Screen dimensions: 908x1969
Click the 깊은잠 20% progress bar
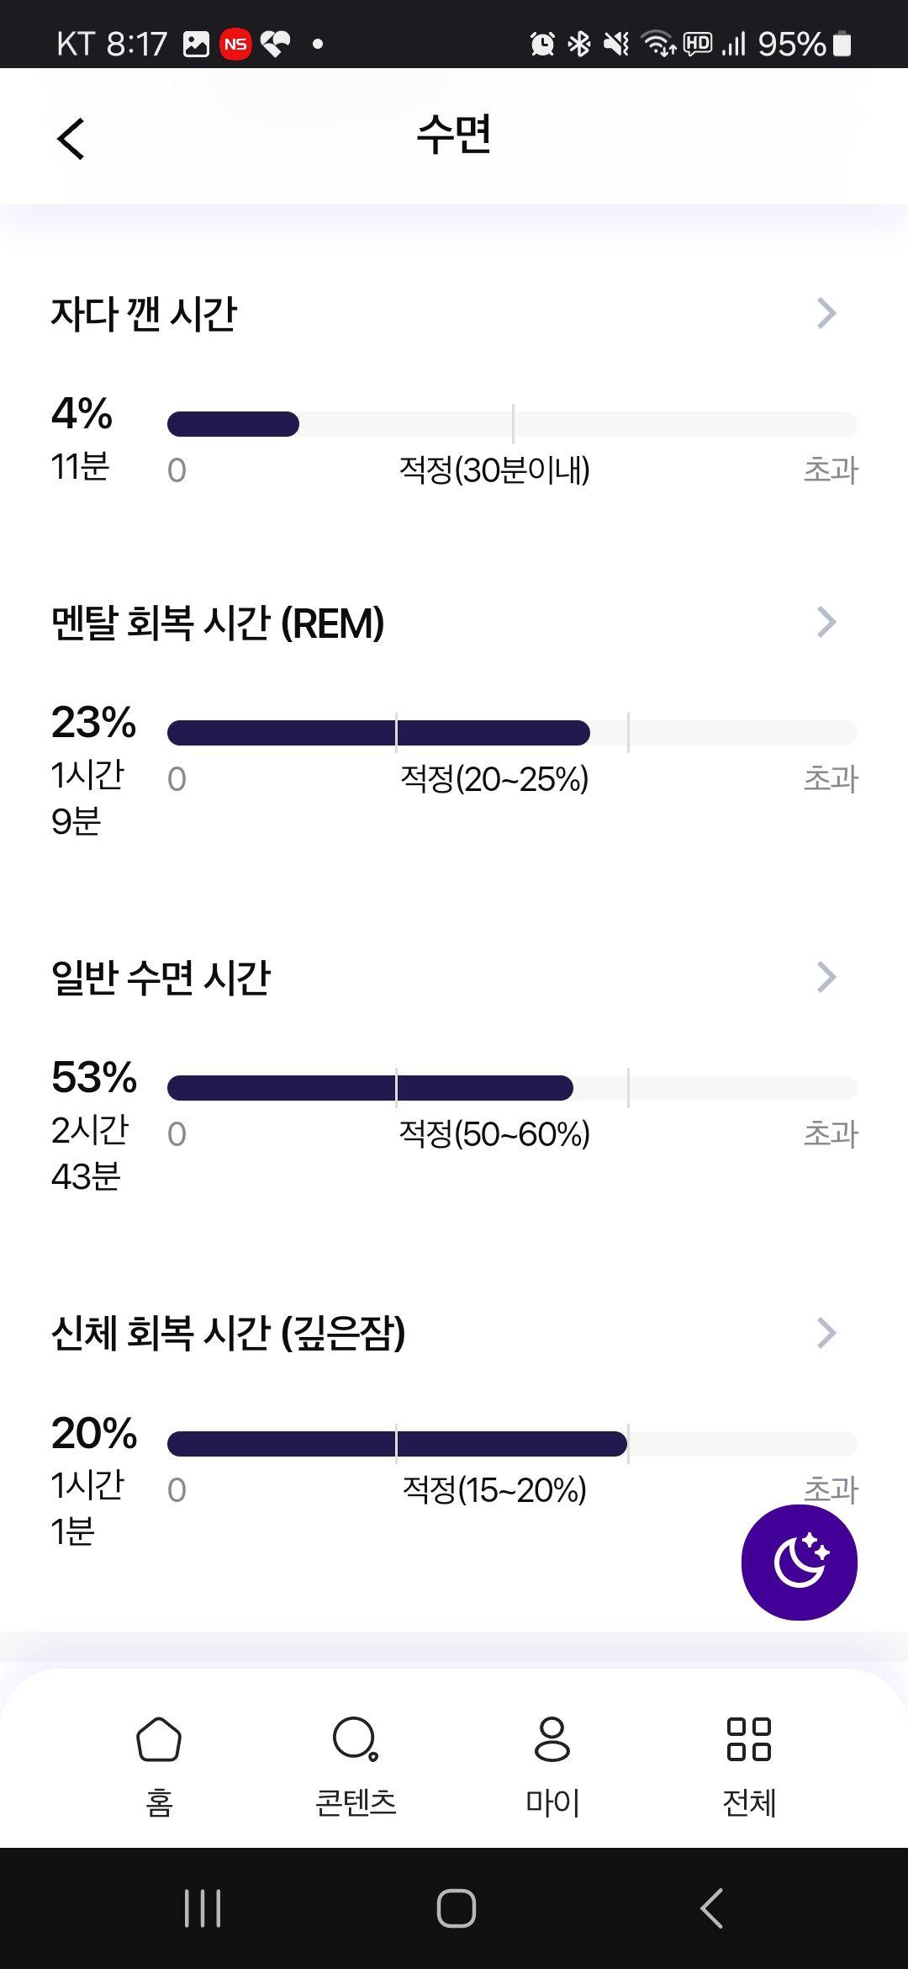pyautogui.click(x=512, y=1444)
